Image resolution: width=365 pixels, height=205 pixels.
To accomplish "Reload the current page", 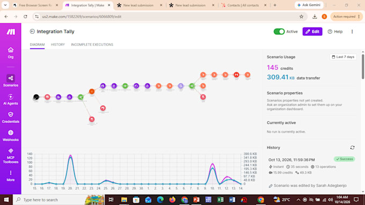I will [x=25, y=17].
